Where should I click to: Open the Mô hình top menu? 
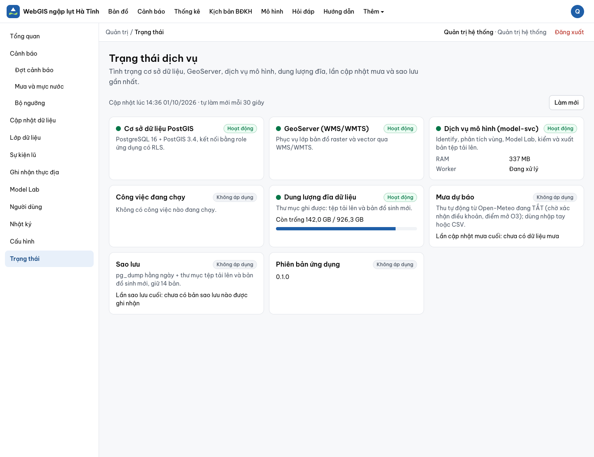(272, 12)
